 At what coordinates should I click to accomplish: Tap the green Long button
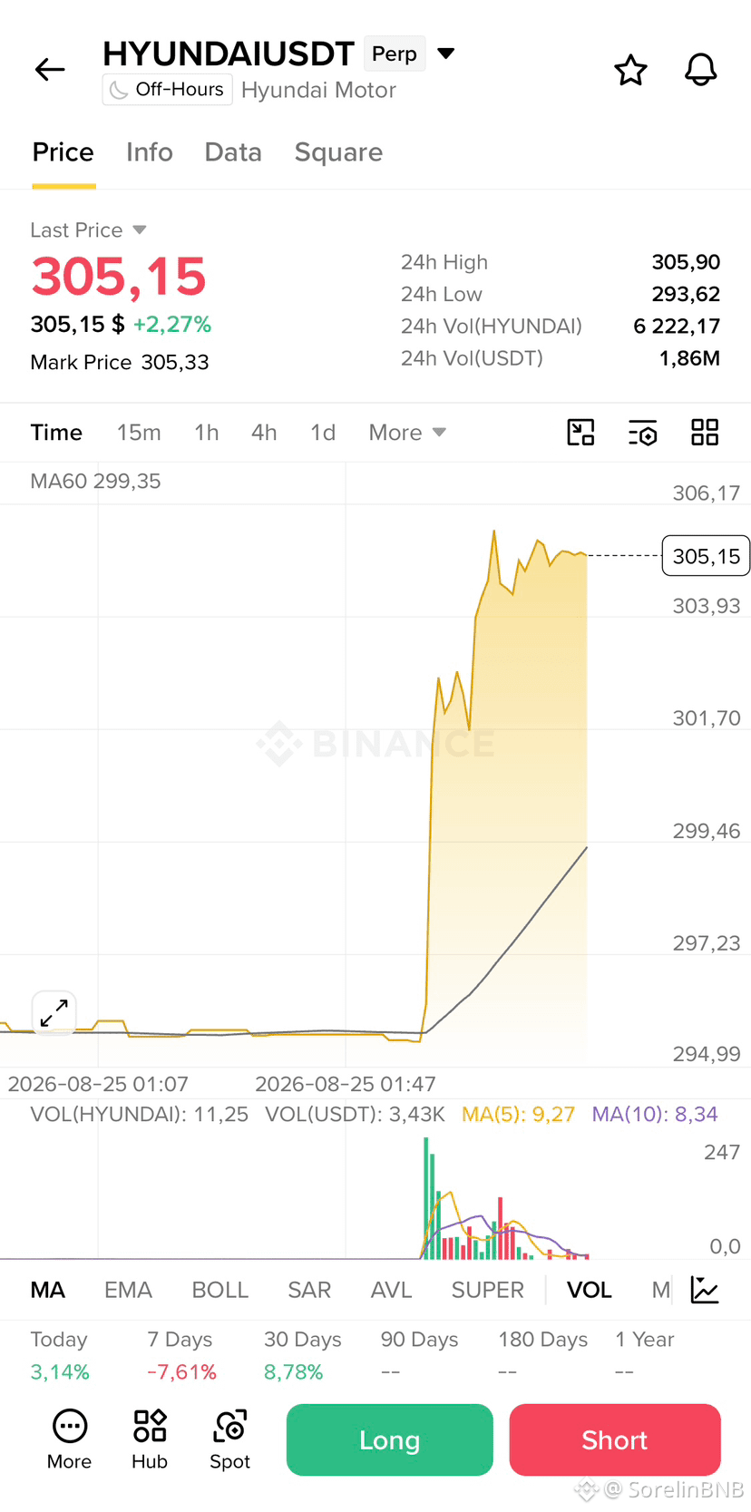(390, 1439)
